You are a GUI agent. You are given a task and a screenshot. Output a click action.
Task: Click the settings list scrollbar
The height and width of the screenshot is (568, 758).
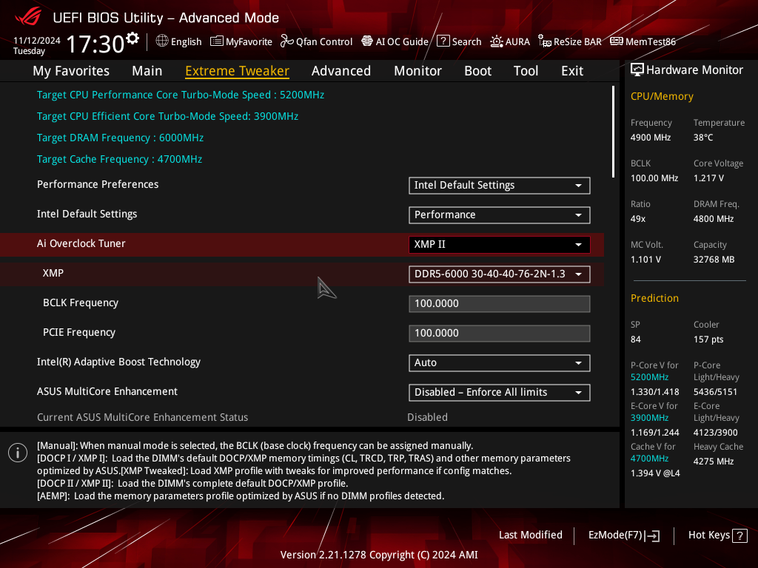613,132
